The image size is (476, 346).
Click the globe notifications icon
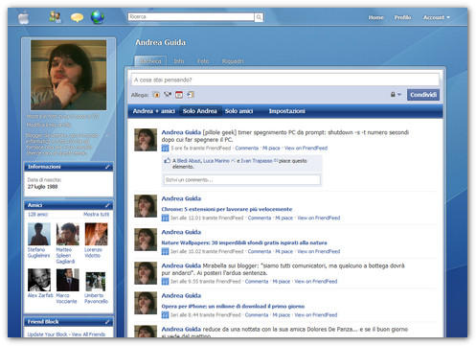[x=98, y=17]
